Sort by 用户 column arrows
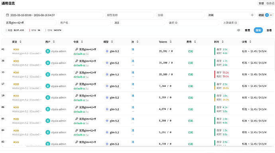This screenshot has height=153, width=275. pos(54,42)
